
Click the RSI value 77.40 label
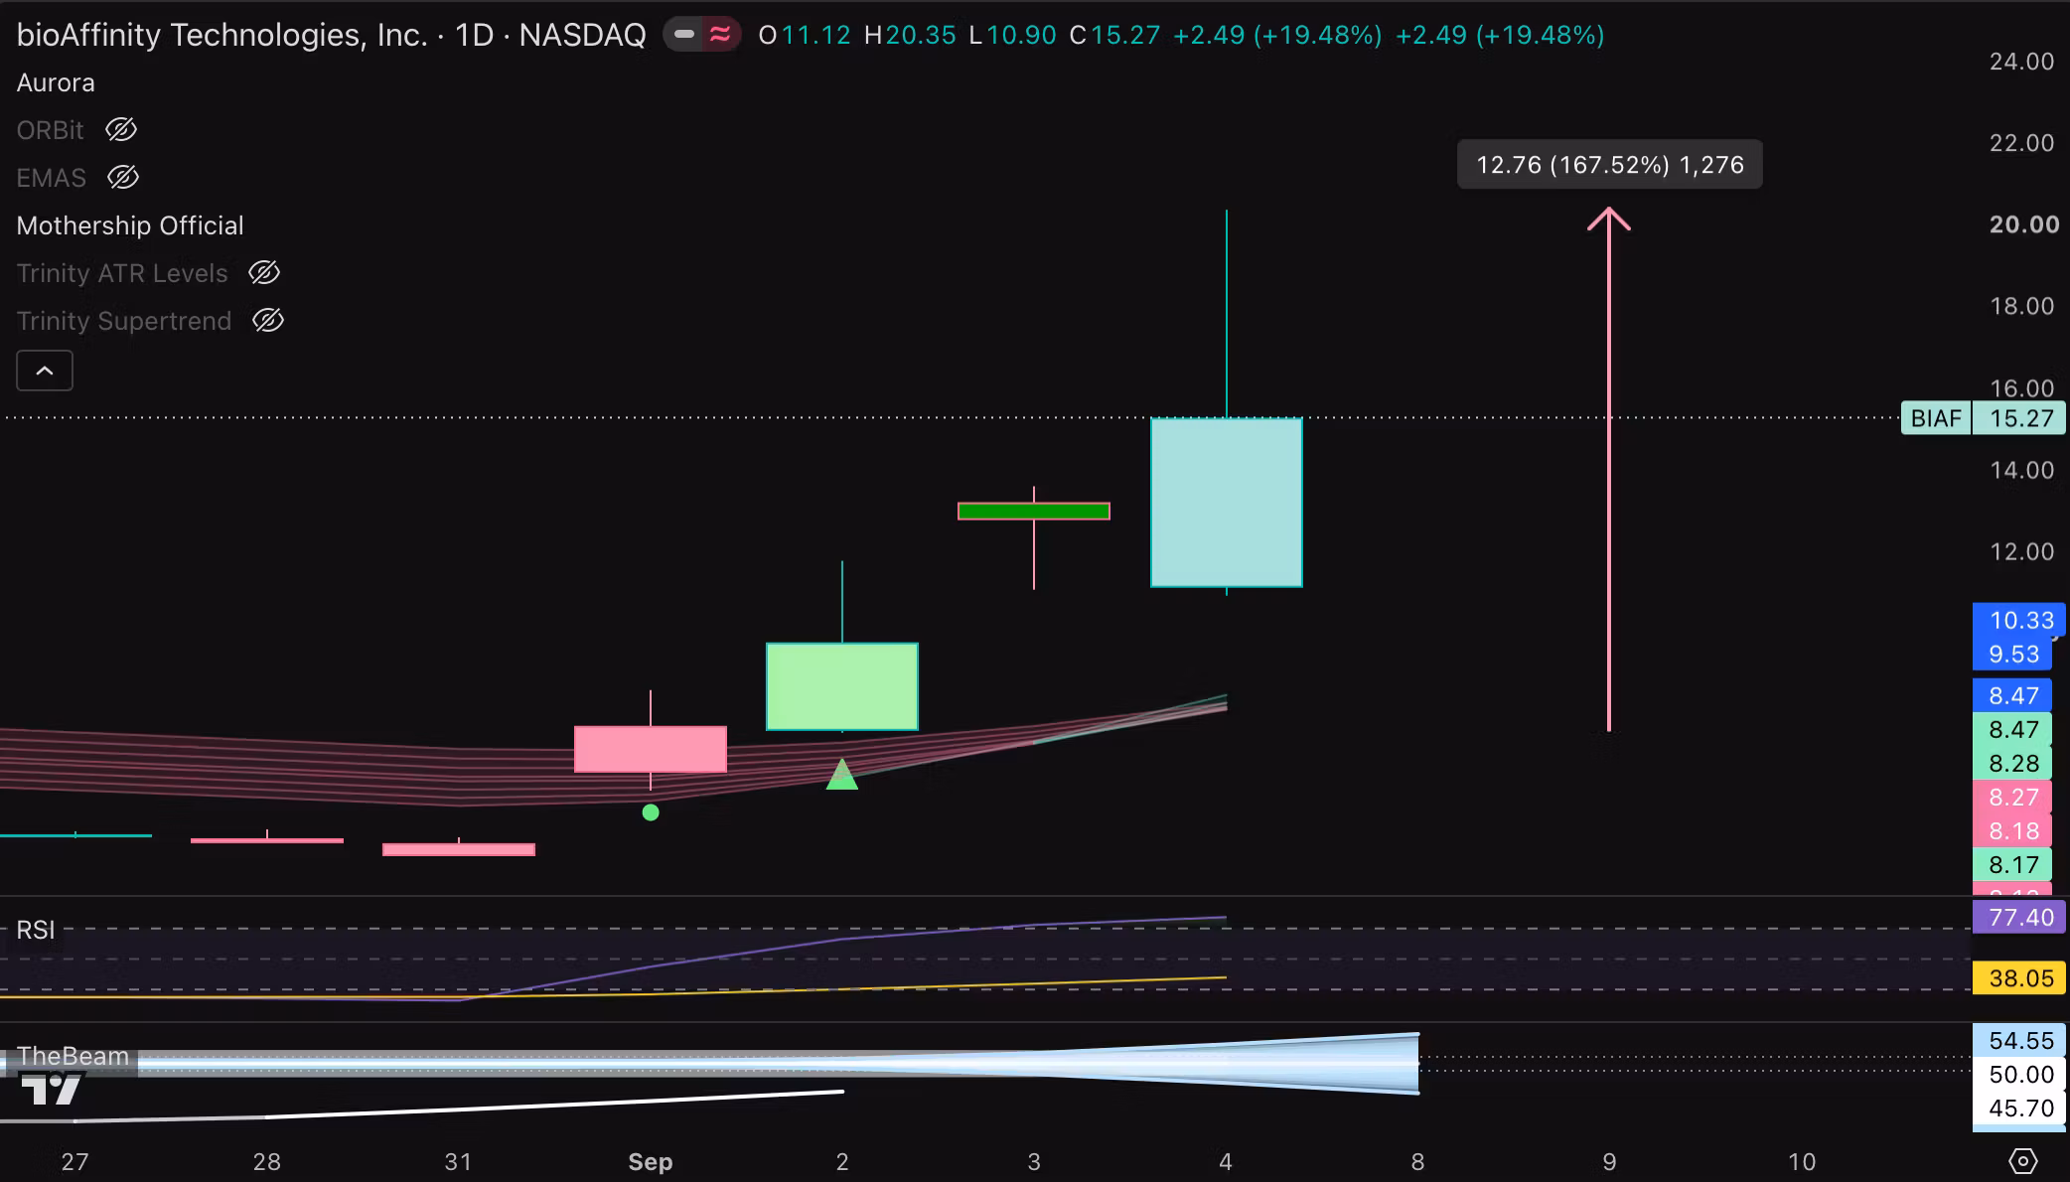[x=2019, y=917]
